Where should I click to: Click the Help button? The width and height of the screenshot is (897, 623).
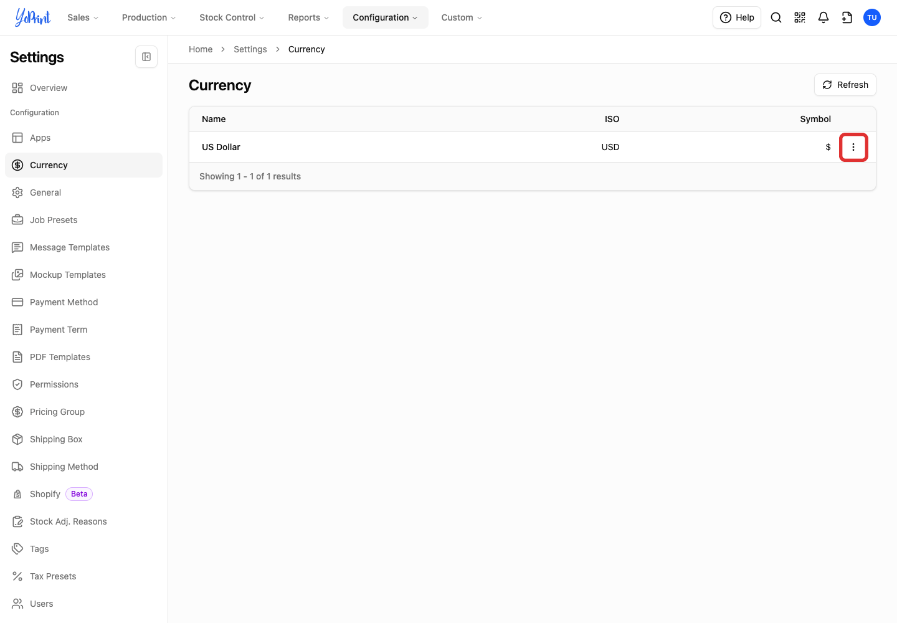737,17
